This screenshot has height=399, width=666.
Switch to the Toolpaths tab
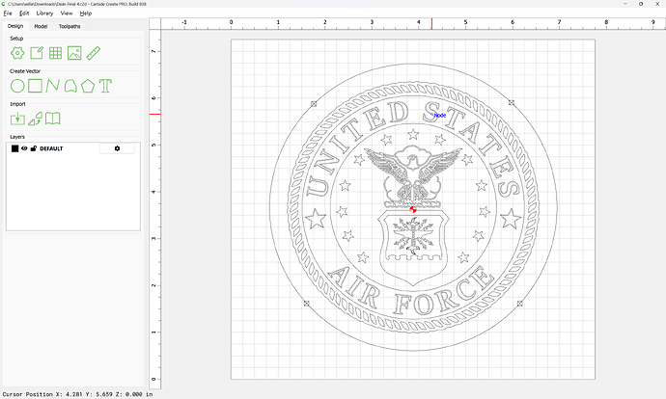tap(69, 26)
